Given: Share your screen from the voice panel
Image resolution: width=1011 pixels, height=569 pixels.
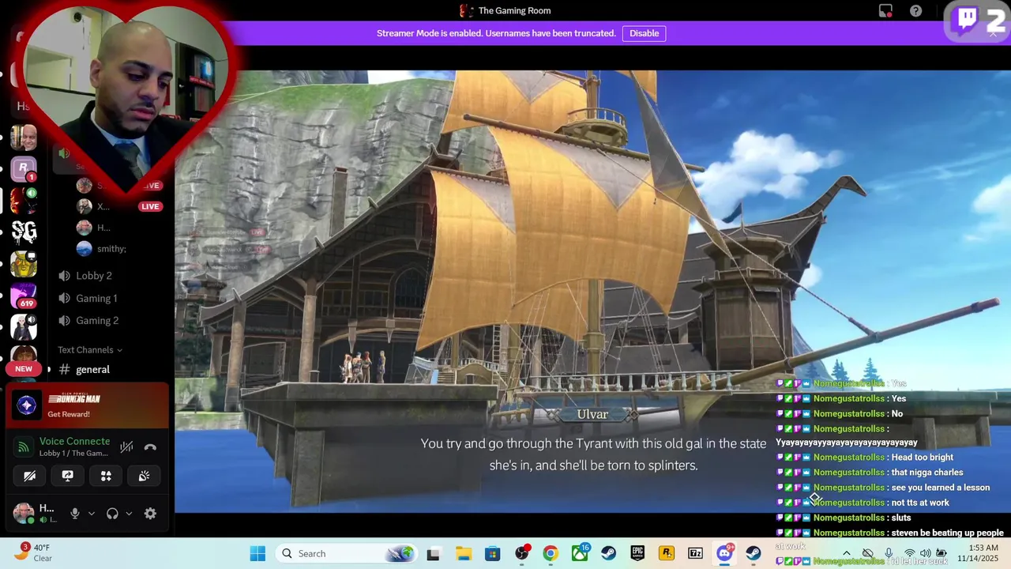Looking at the screenshot, I should tap(68, 476).
